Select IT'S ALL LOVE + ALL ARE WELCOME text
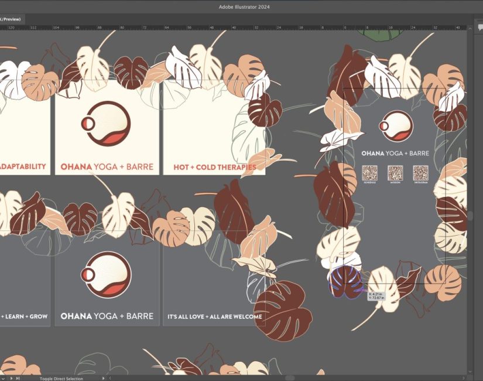This screenshot has height=381, width=483. coord(214,317)
